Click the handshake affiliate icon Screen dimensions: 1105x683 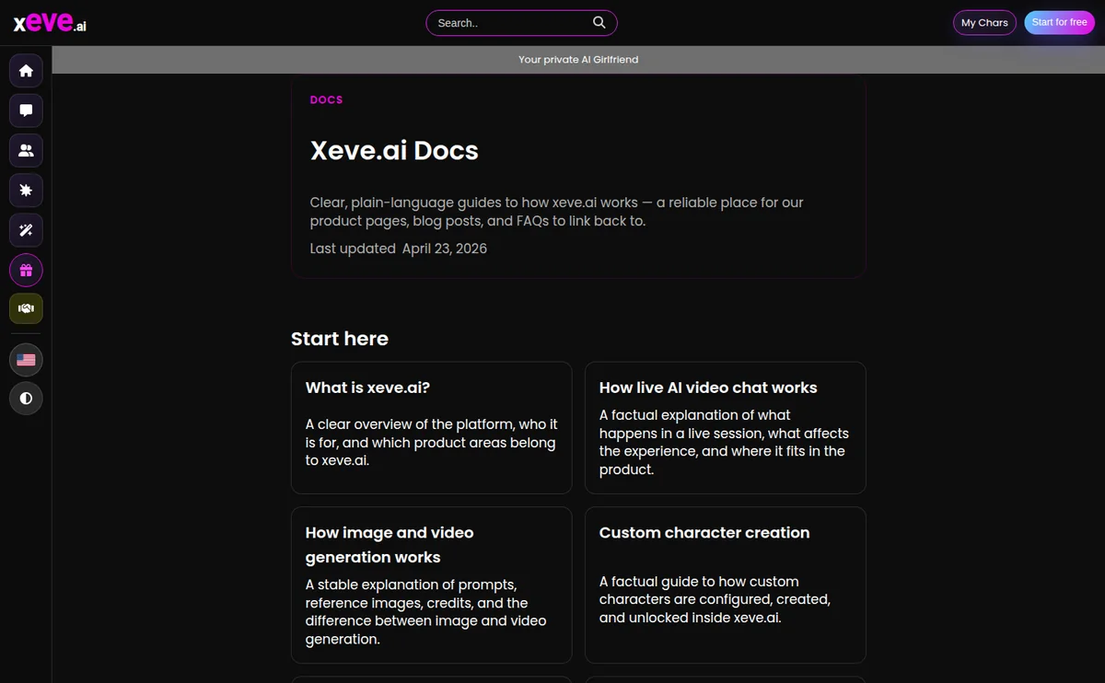[26, 308]
